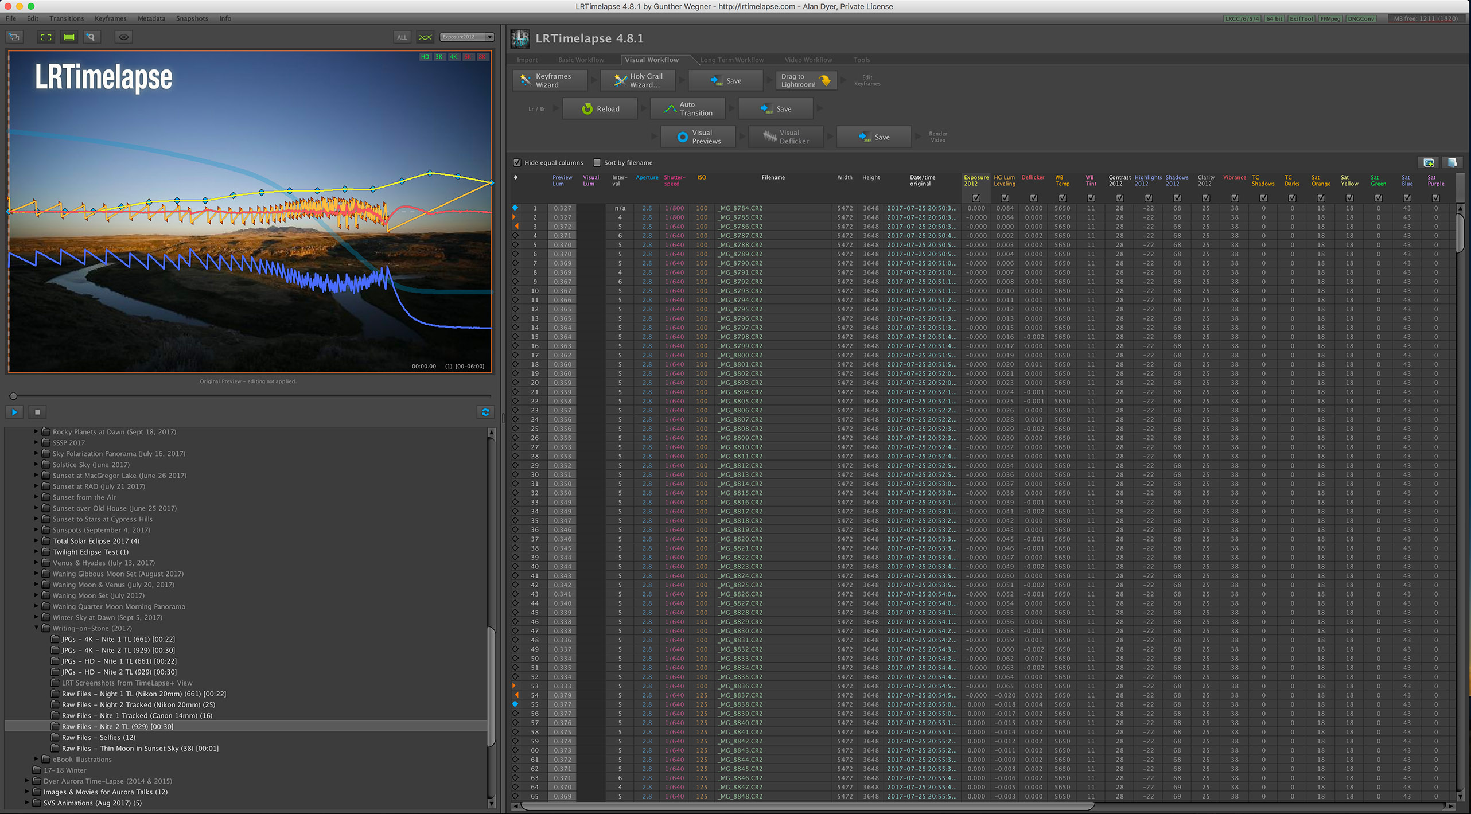The height and width of the screenshot is (814, 1471).
Task: Click the Auto Transition button
Action: (688, 108)
